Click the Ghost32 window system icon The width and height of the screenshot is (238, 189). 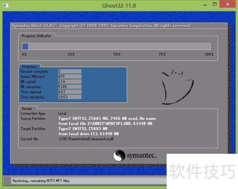pos(6,6)
